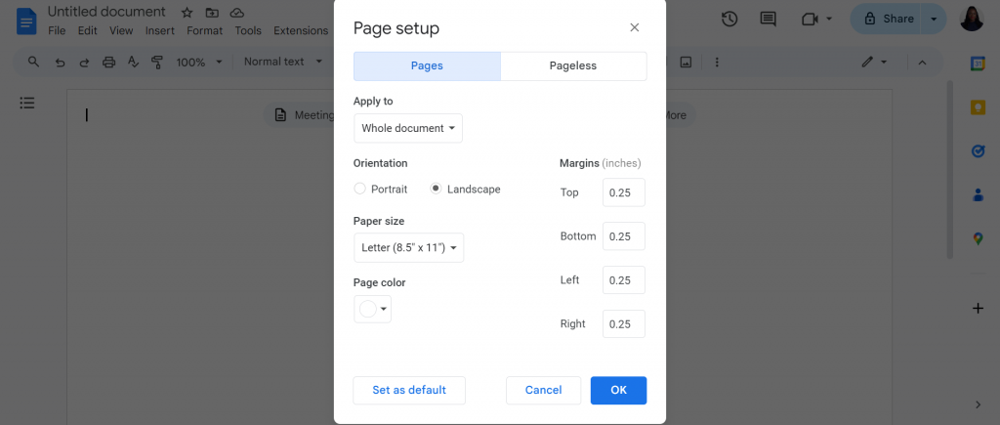Click the search magnifier in toolbar

click(x=34, y=62)
